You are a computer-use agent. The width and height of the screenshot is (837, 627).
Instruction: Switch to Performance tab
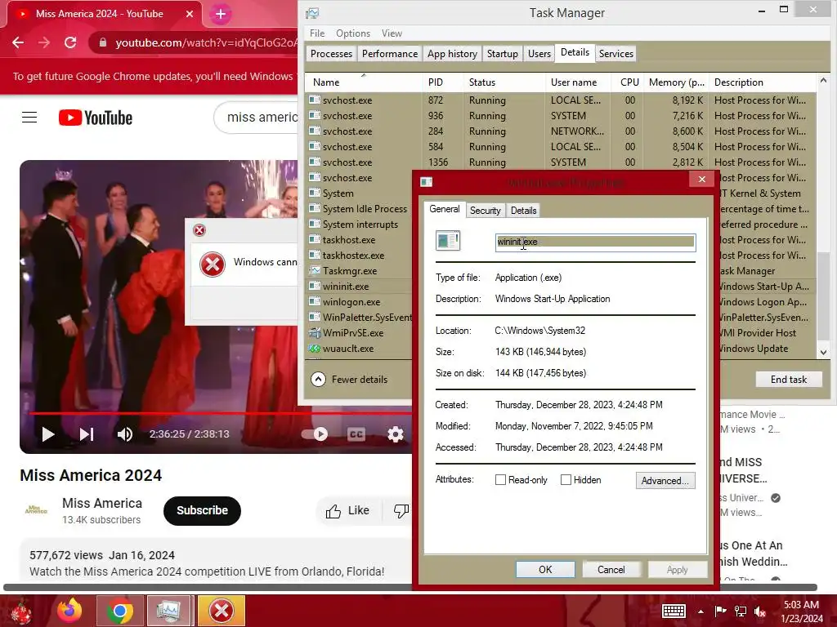(390, 54)
